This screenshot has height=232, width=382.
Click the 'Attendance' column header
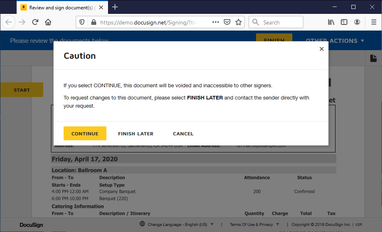pyautogui.click(x=257, y=178)
